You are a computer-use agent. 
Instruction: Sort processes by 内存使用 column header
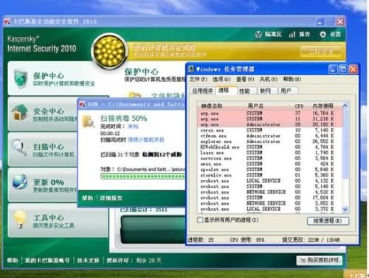point(324,106)
